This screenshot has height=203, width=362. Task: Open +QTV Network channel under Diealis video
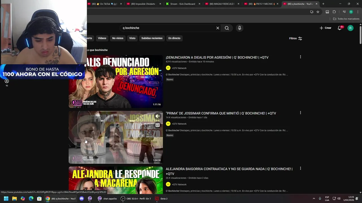[179, 68]
